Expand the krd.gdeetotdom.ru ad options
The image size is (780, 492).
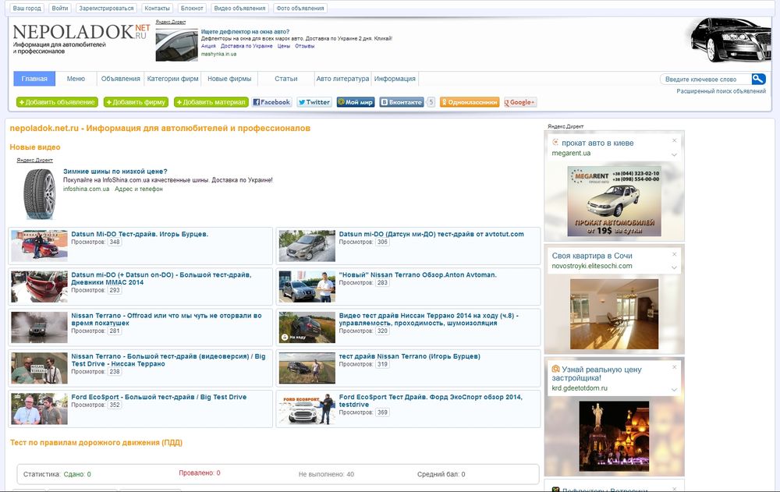674,390
